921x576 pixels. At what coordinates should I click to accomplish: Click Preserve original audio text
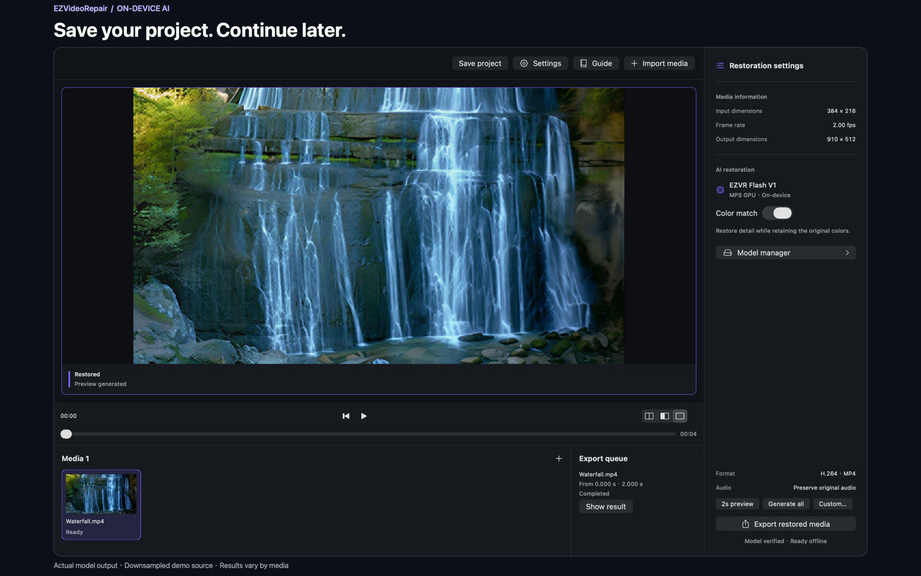tap(824, 488)
